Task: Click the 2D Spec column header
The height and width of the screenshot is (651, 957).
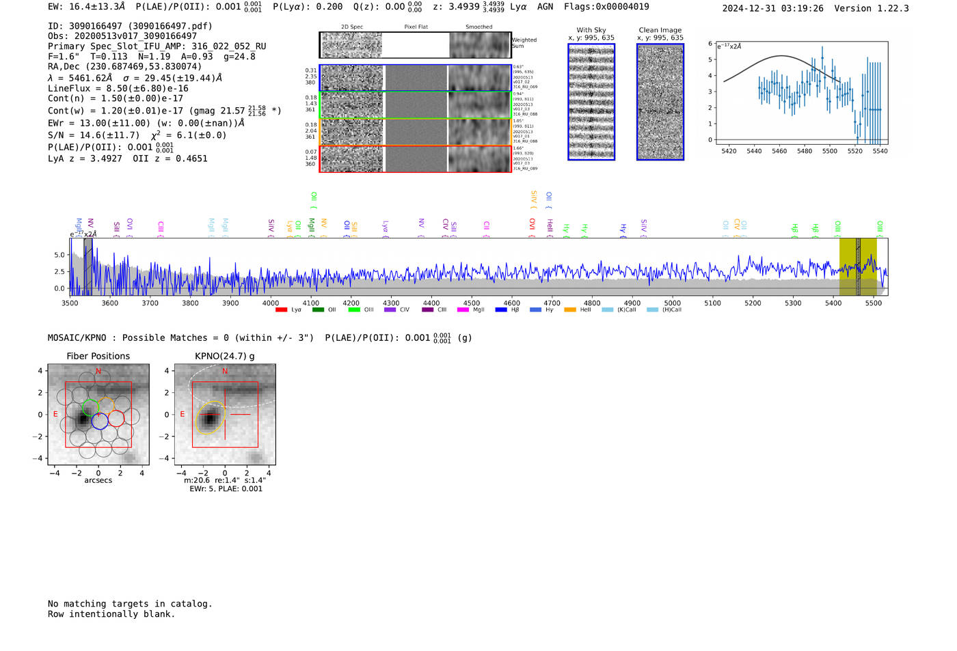Action: point(352,27)
